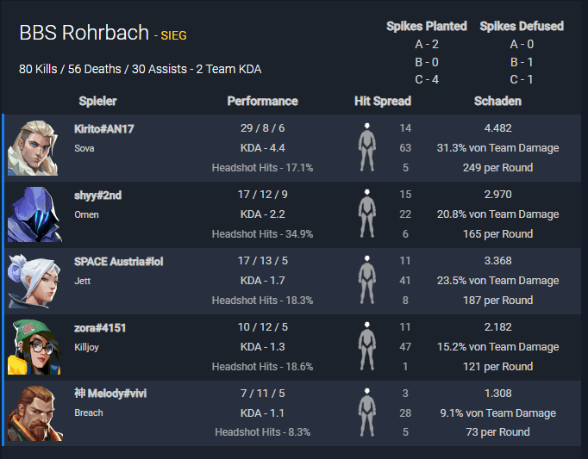The width and height of the screenshot is (588, 459).
Task: Click Melody's Breach agent portrait
Action: point(35,413)
